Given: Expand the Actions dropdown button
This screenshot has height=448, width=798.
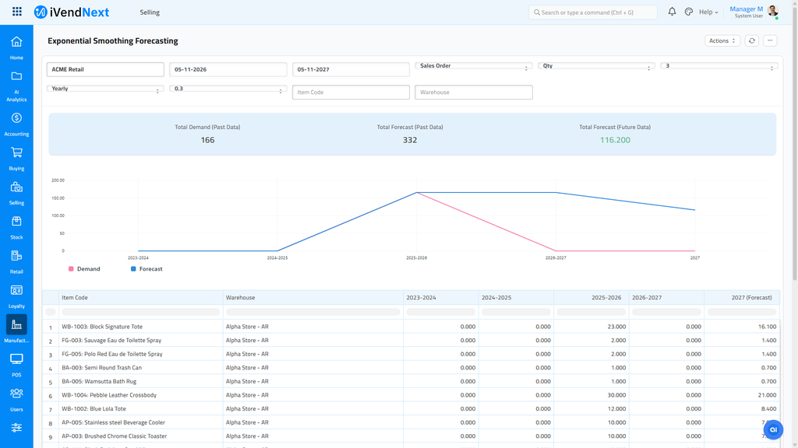Looking at the screenshot, I should click(x=722, y=40).
